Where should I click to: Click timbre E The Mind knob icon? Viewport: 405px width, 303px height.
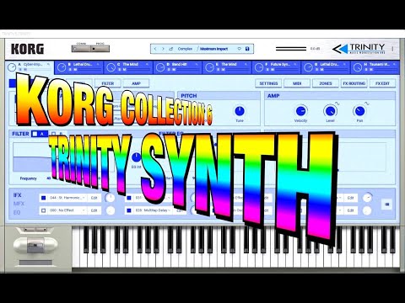tap(209, 67)
